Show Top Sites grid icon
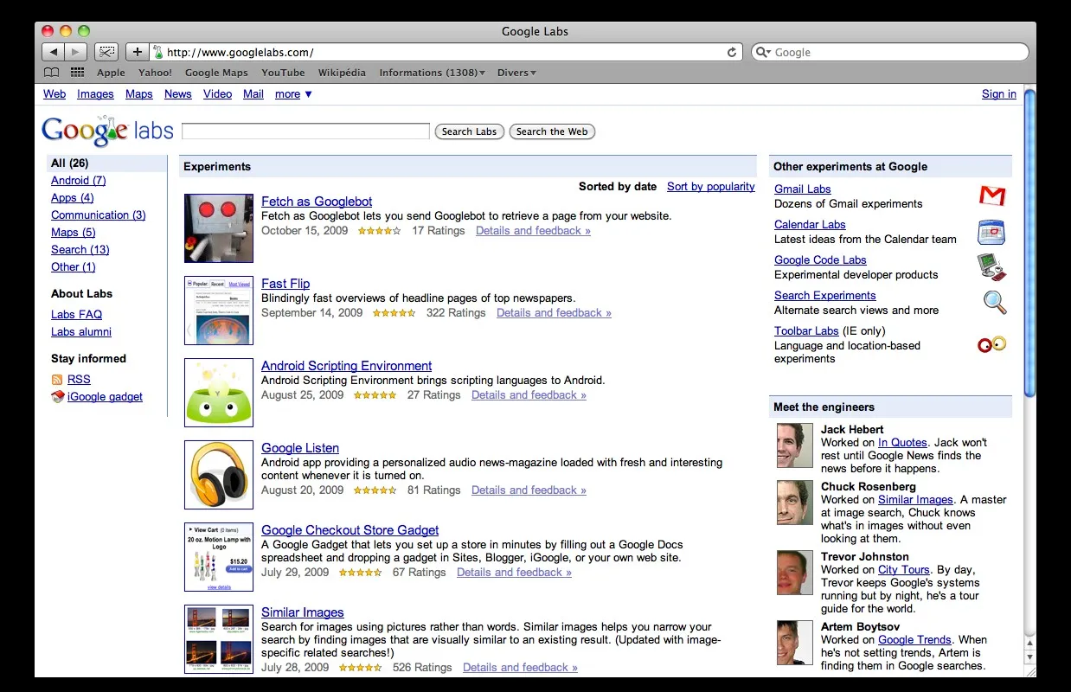This screenshot has height=692, width=1071. pos(78,73)
